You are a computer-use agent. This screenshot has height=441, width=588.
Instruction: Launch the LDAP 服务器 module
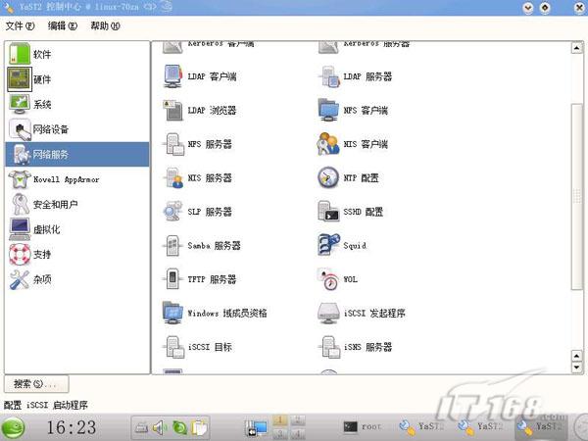pyautogui.click(x=355, y=76)
